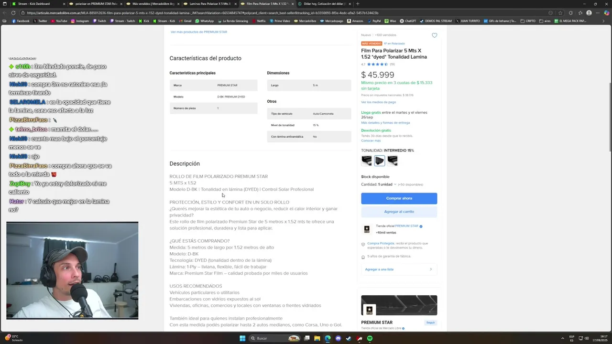Open 'Conocer más' return policy link

click(x=371, y=140)
